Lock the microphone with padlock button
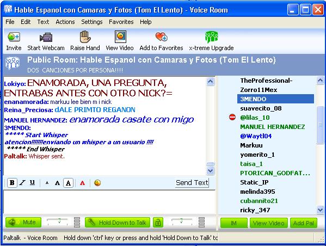 (158, 223)
